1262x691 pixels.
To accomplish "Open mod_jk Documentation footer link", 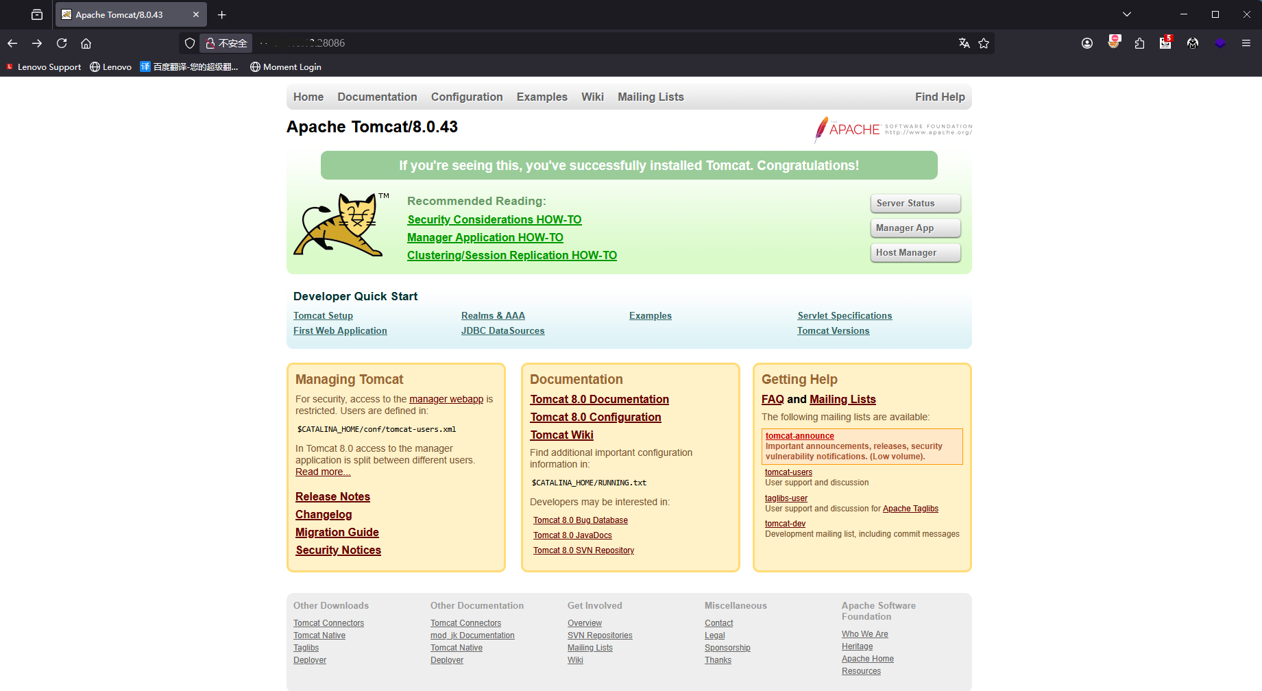I will click(472, 635).
